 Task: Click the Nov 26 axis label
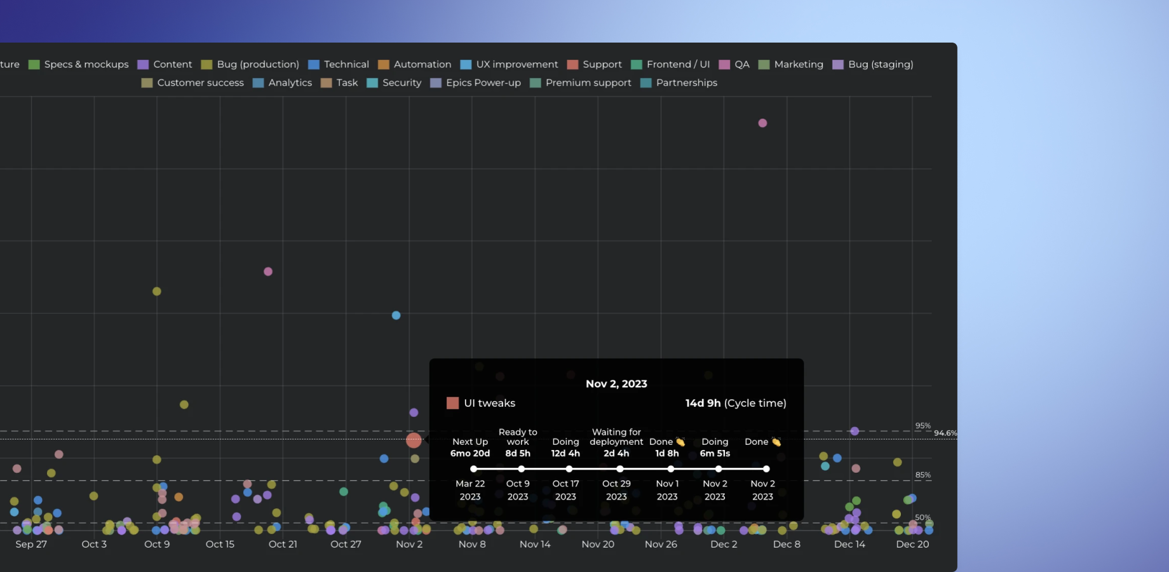tap(661, 544)
